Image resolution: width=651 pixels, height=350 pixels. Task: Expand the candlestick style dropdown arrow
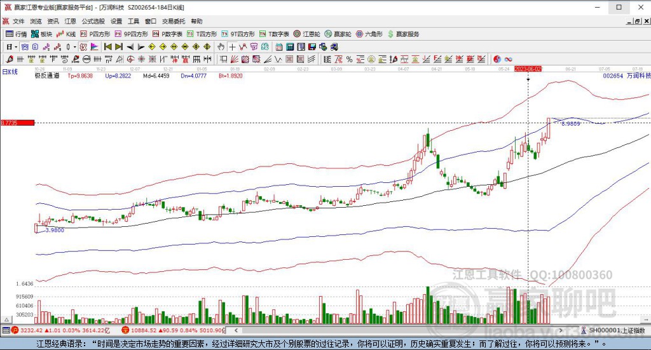pyautogui.click(x=75, y=47)
